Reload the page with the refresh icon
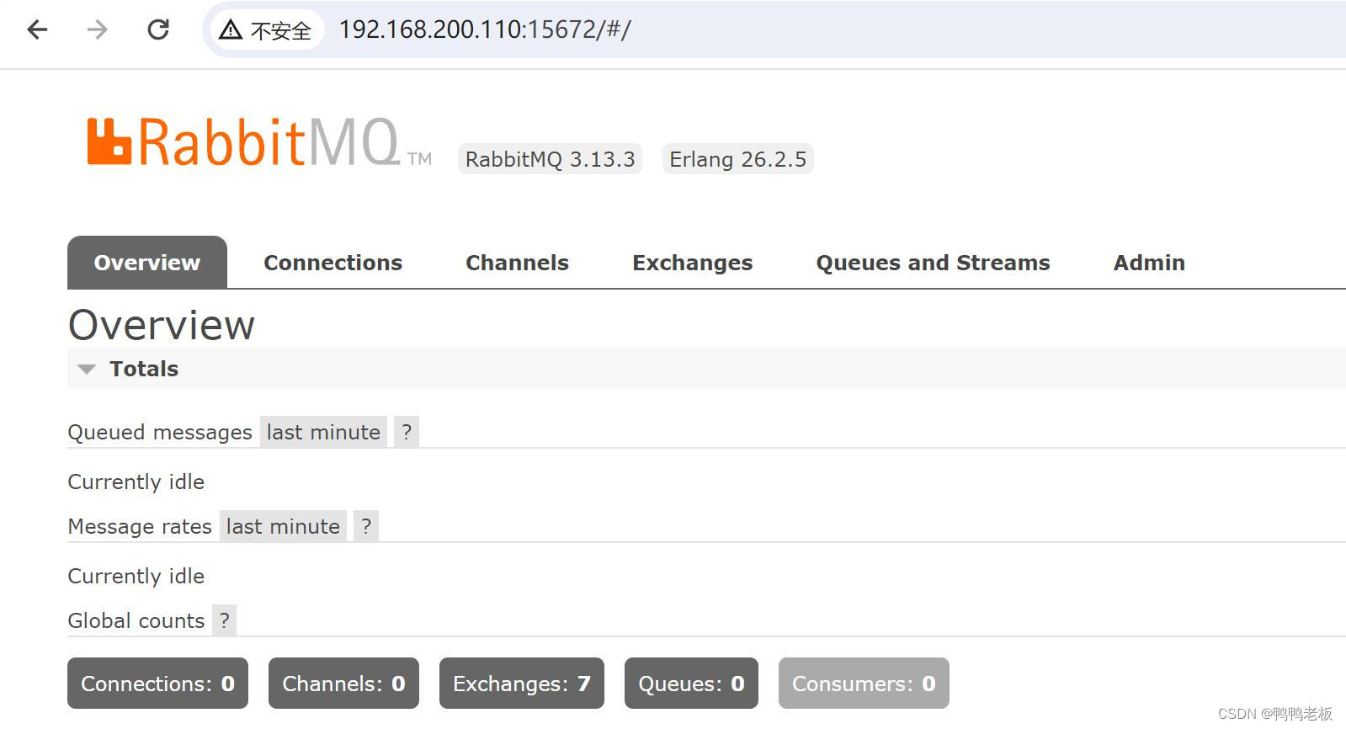Screen dimensions: 1346x729 click(158, 29)
